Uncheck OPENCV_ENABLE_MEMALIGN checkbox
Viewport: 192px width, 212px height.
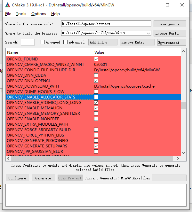point(96,108)
